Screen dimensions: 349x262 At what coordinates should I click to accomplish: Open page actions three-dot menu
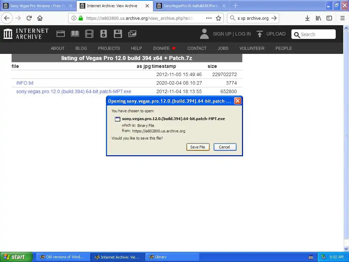[x=209, y=18]
